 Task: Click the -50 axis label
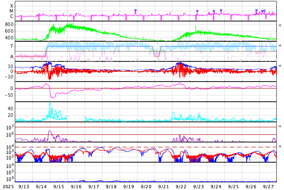pos(8,95)
